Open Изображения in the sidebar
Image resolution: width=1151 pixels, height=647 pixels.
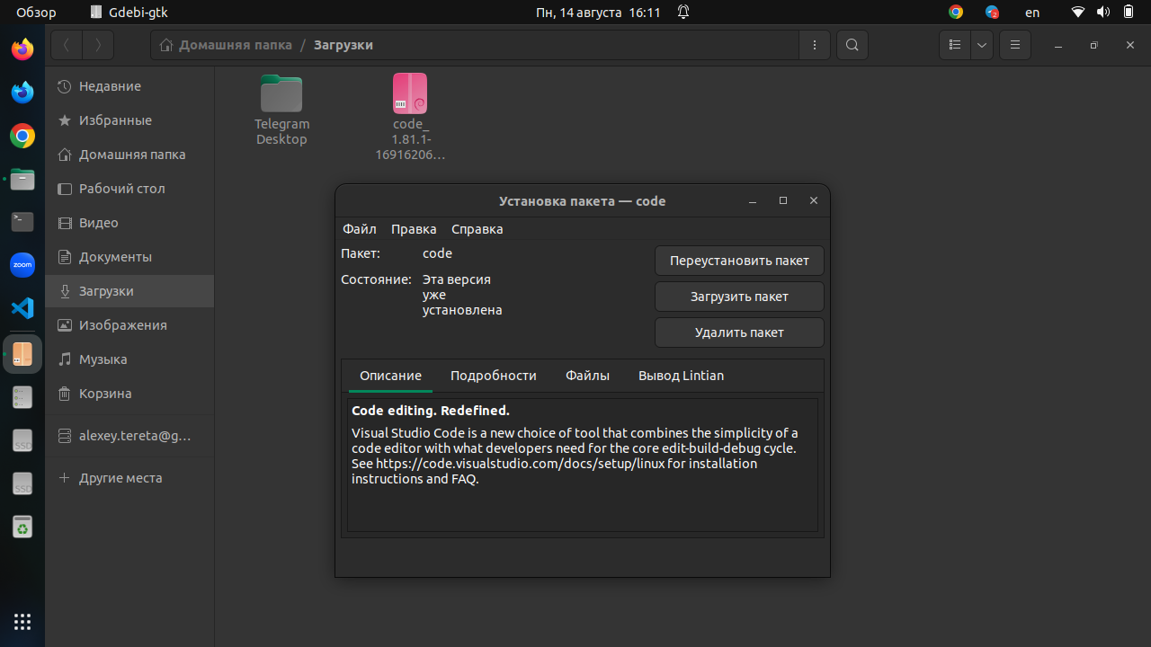pos(129,325)
